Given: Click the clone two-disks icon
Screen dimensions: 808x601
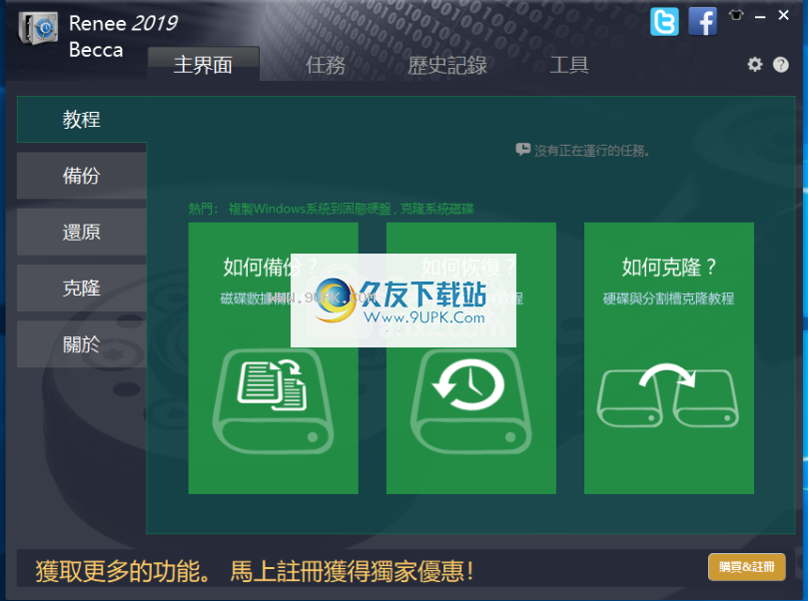Looking at the screenshot, I should pos(668,395).
